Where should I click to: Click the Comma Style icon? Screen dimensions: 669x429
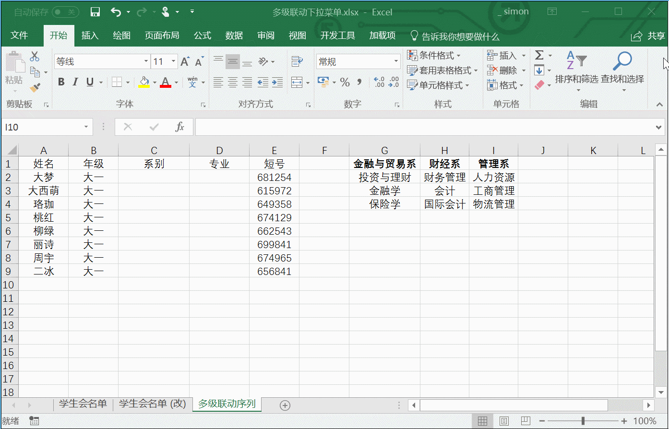(x=359, y=82)
